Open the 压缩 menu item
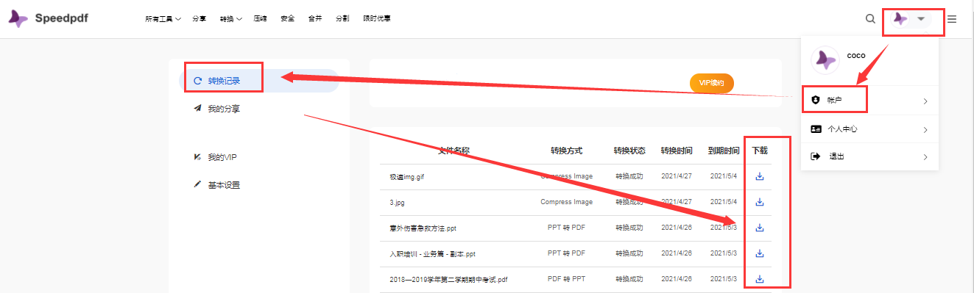This screenshot has height=293, width=974. [x=260, y=19]
